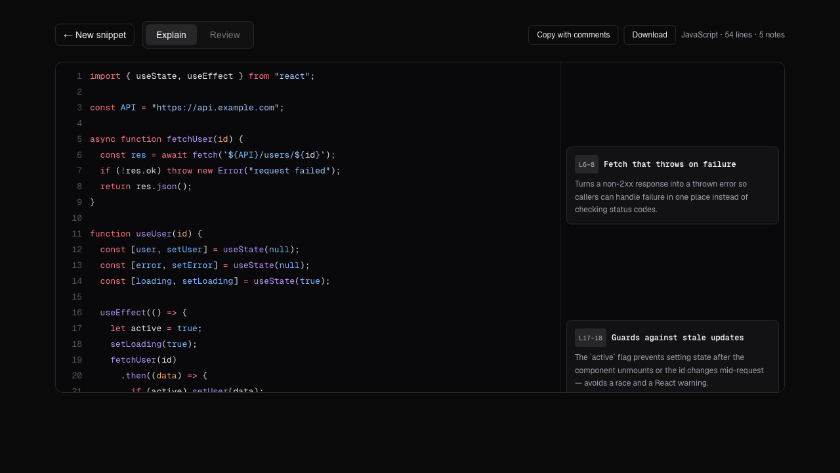
Task: Click the 'async function fetchUser(id)' line
Action: point(167,139)
